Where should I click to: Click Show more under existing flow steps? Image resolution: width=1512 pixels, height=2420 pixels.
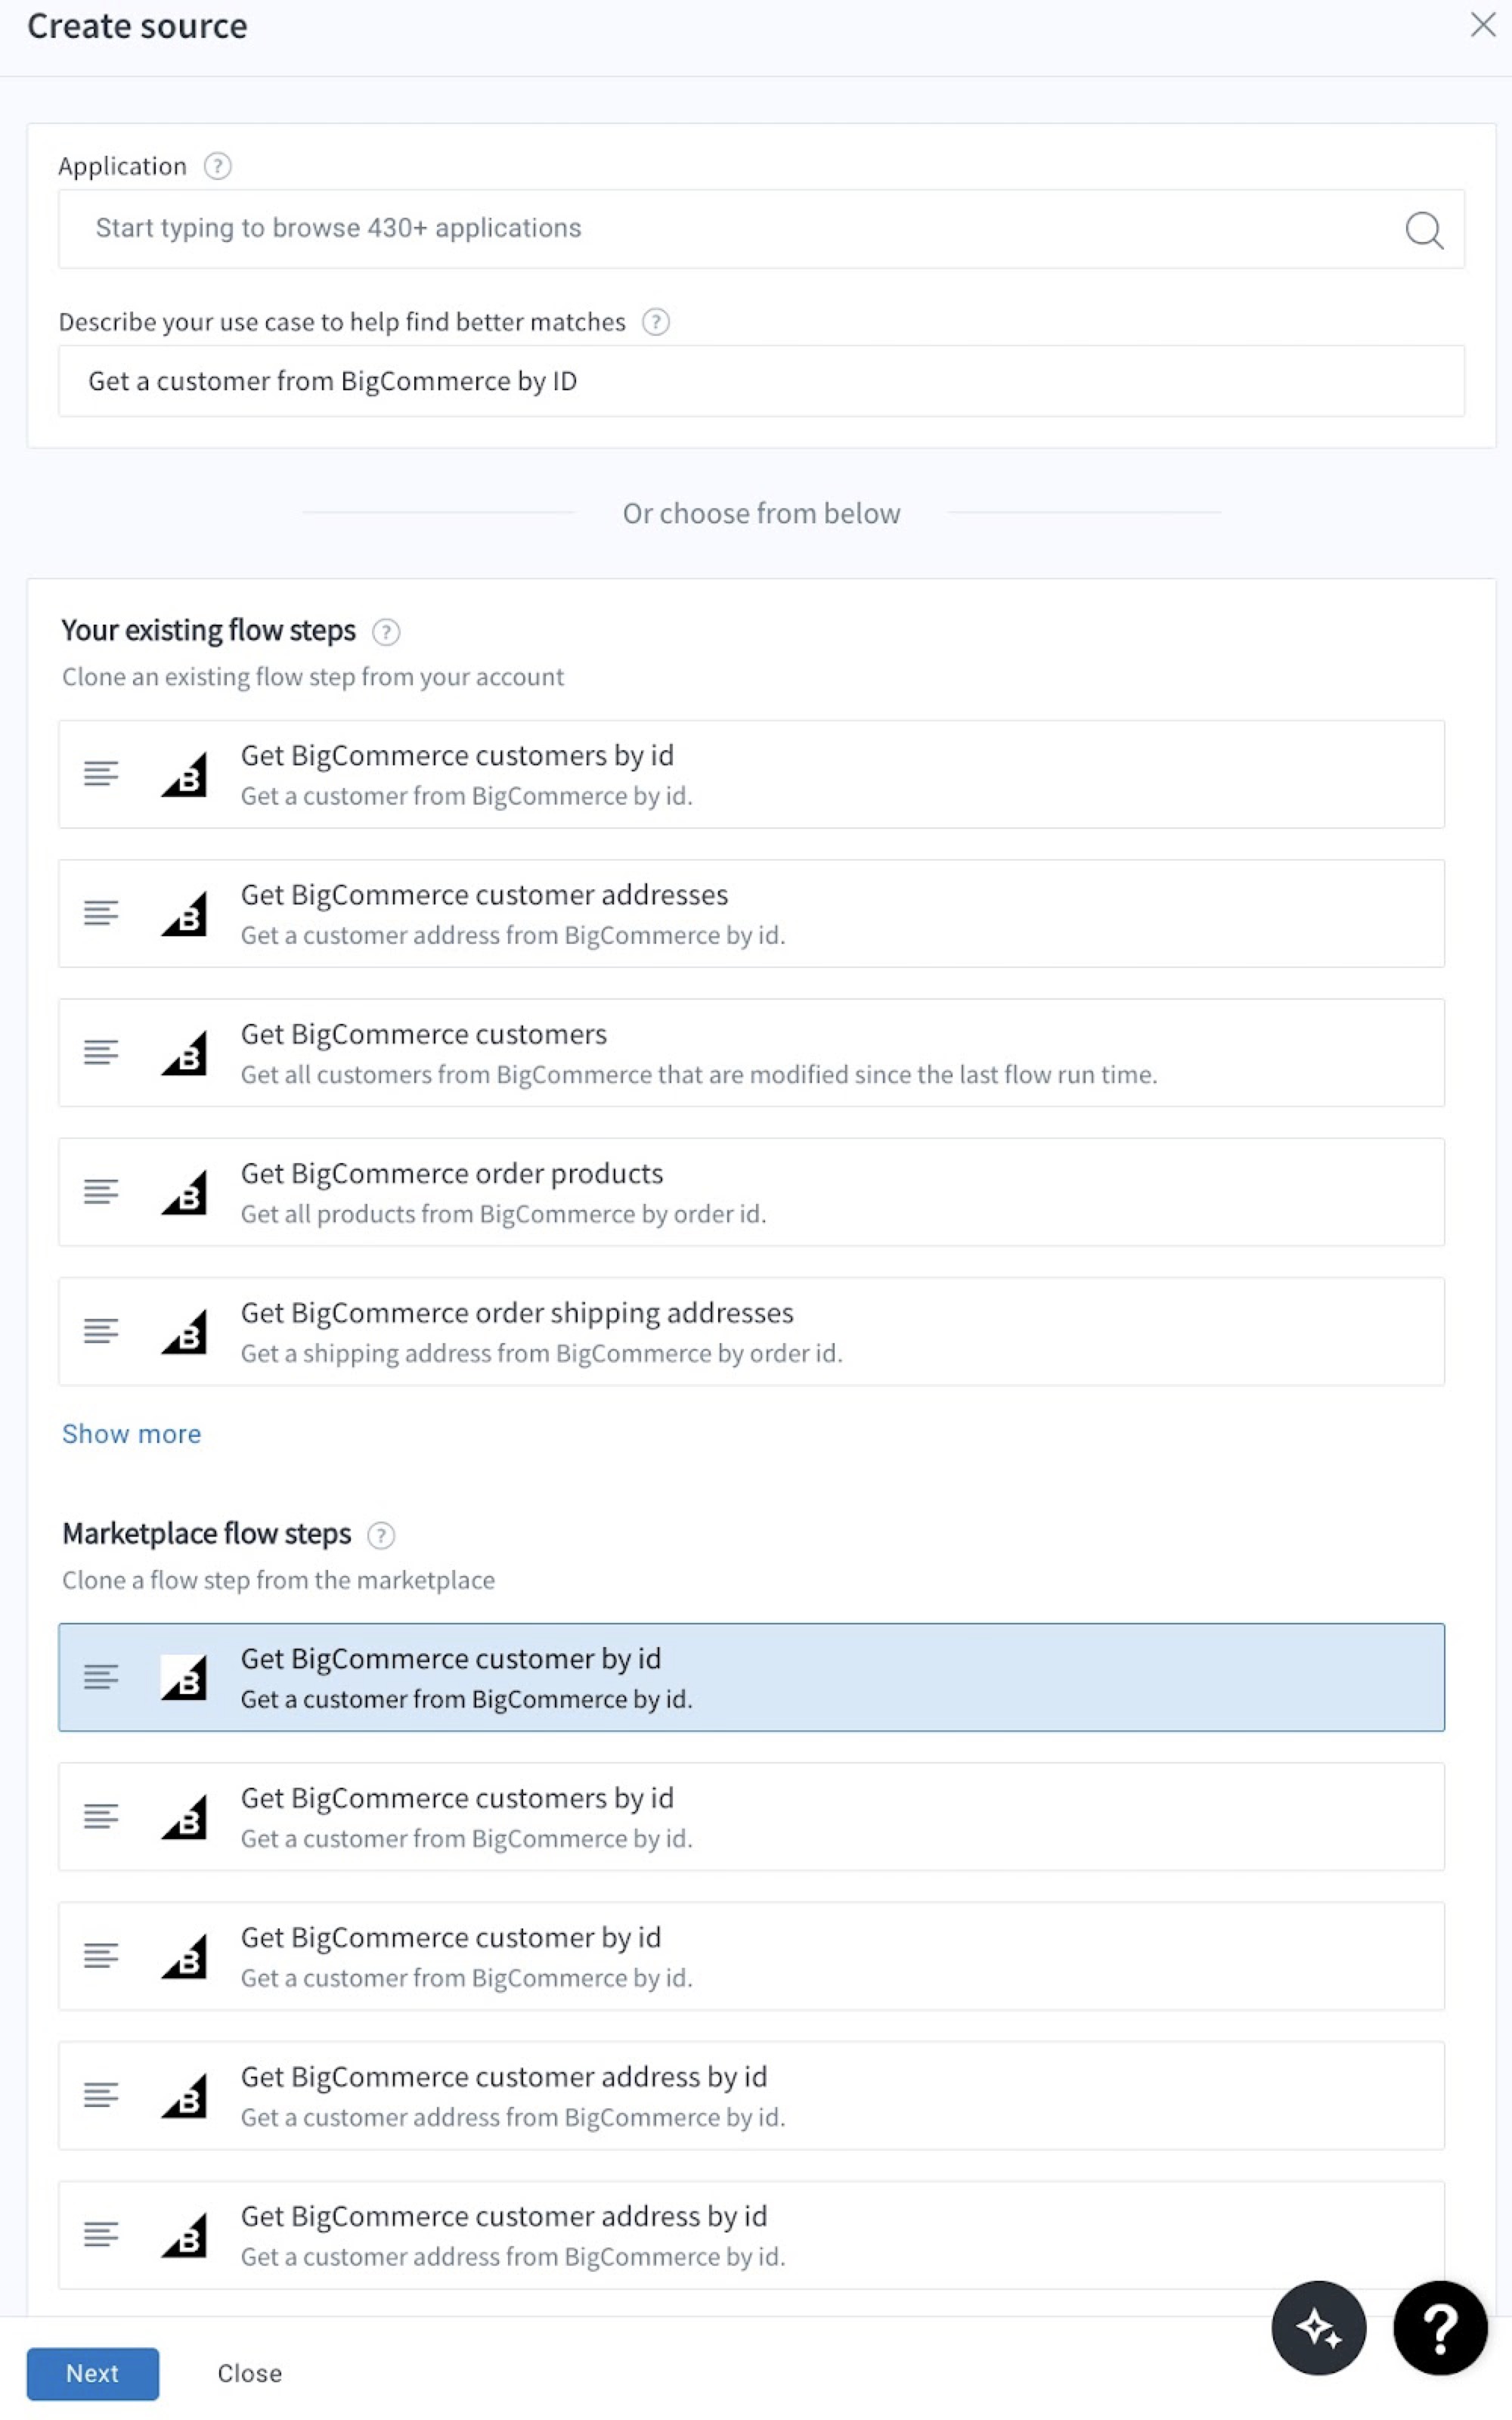131,1433
